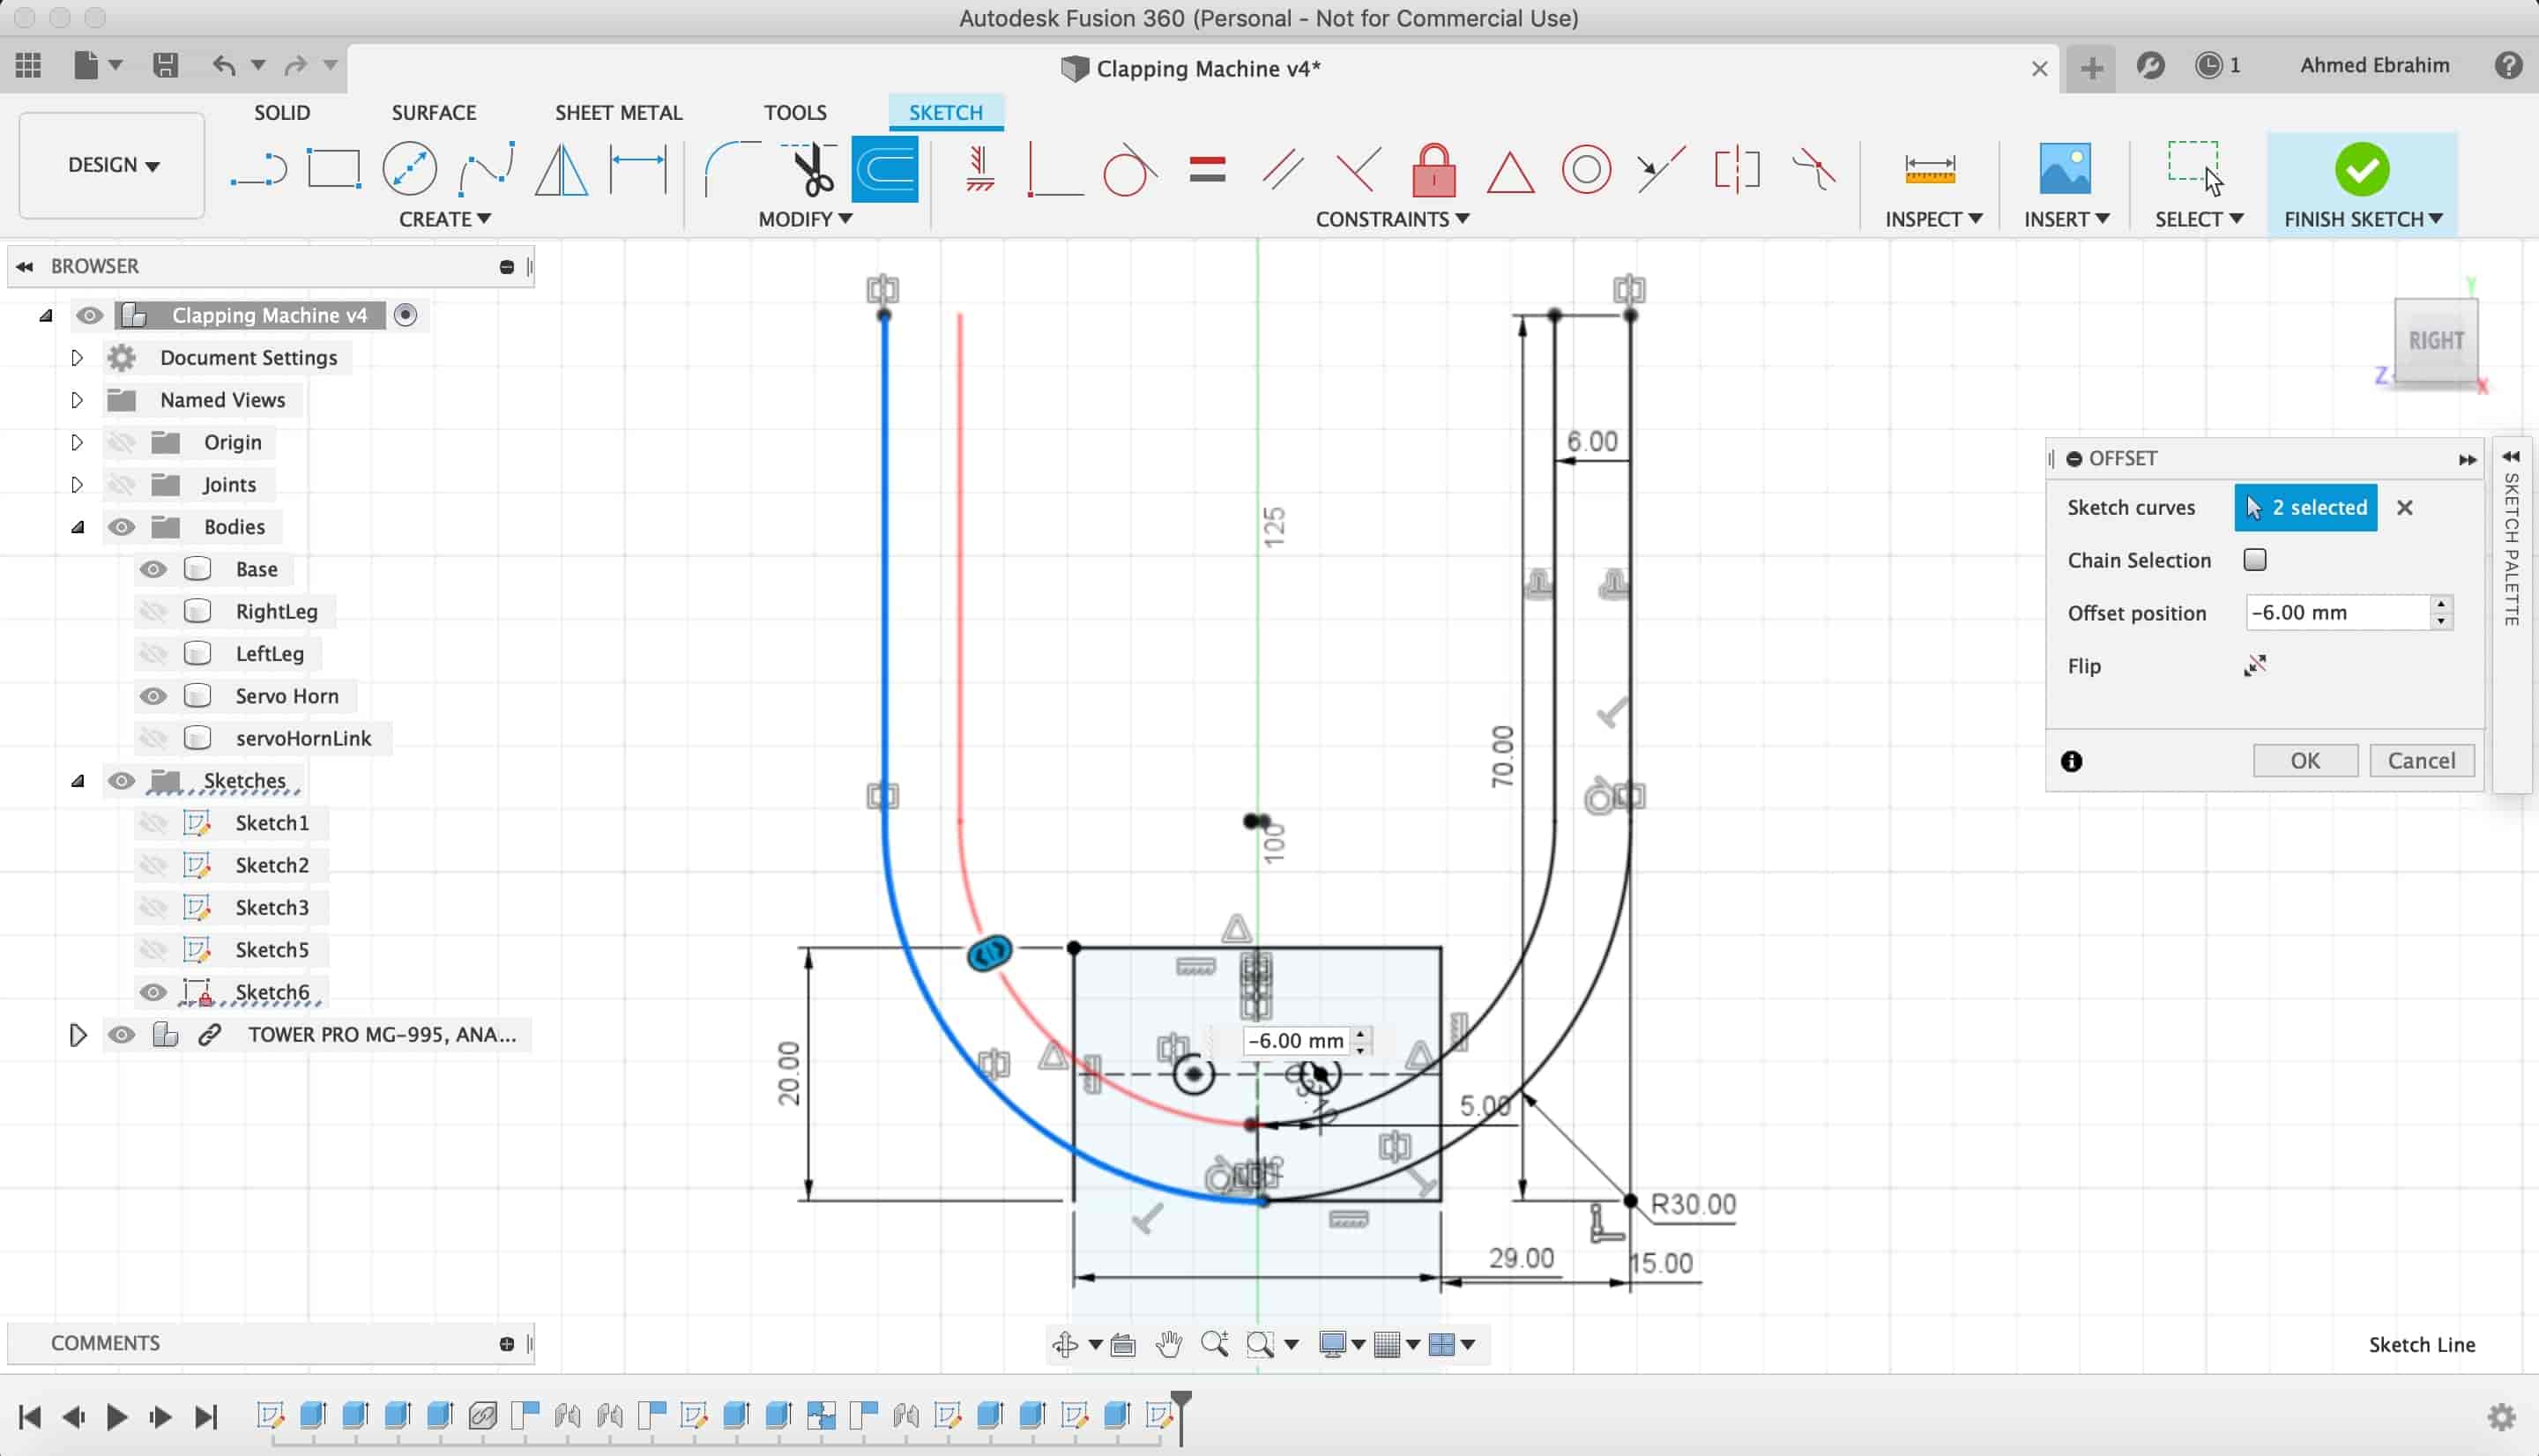This screenshot has height=1456, width=2539.
Task: Switch to the SHEET METAL tab
Action: (618, 112)
